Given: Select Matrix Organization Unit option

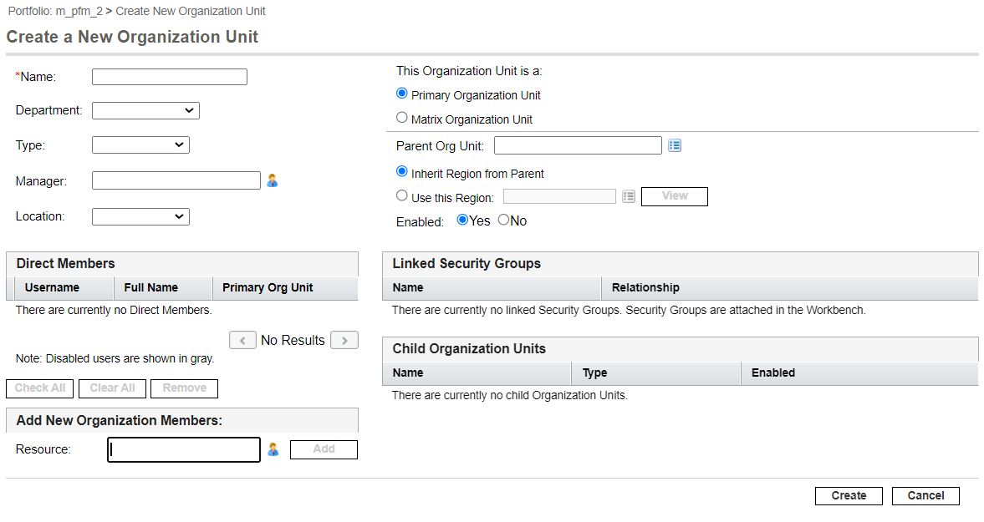Looking at the screenshot, I should (402, 118).
